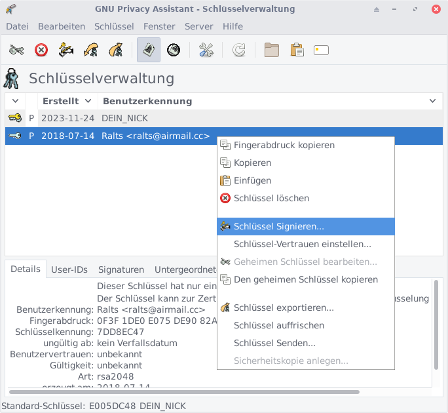
Task: Click the sign key toolbar icon
Action: pyautogui.click(x=66, y=50)
